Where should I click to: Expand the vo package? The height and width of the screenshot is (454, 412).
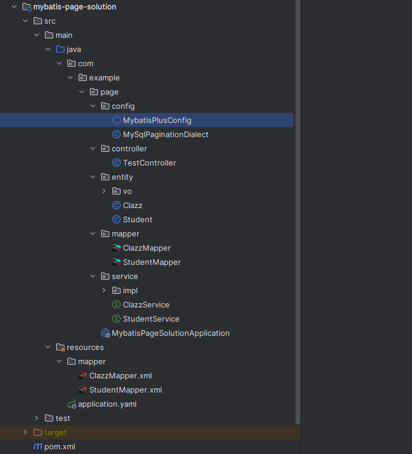(x=104, y=191)
